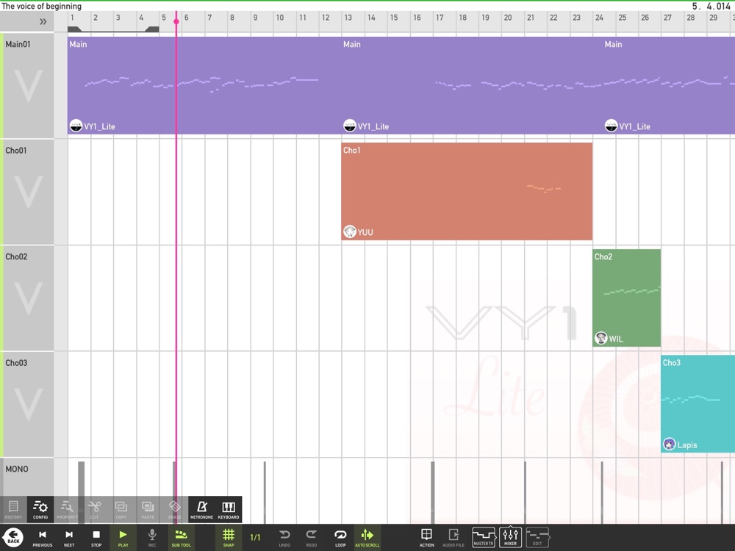Viewport: 735px width, 551px height.
Task: Click the YUU singer avatar icon
Action: (350, 231)
